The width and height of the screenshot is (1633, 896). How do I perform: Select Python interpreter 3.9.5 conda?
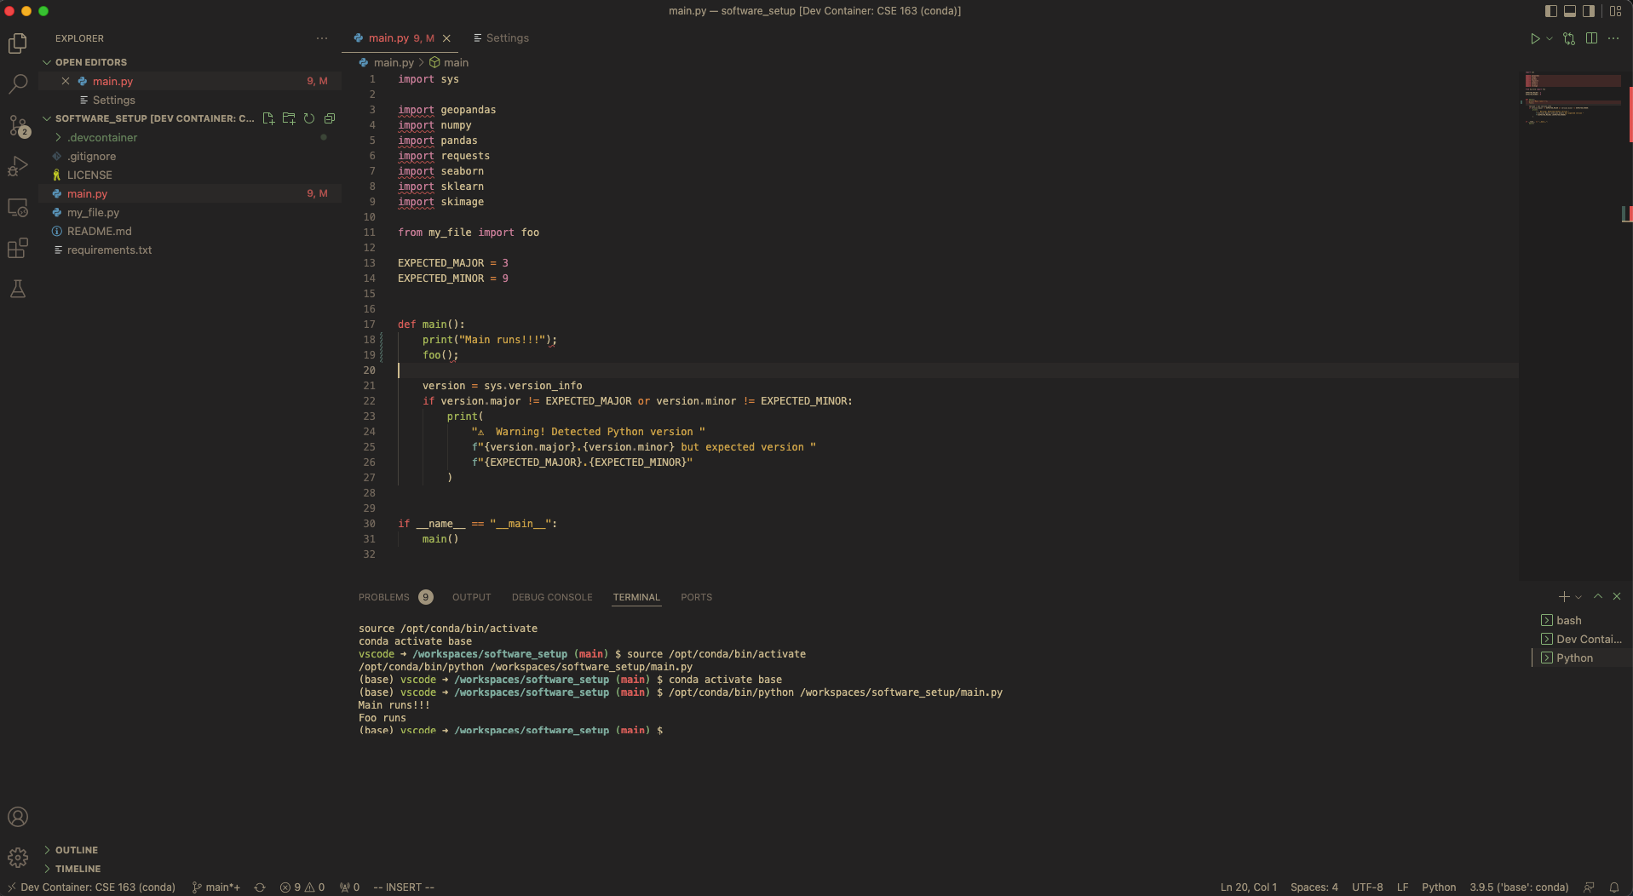[x=1519, y=887]
